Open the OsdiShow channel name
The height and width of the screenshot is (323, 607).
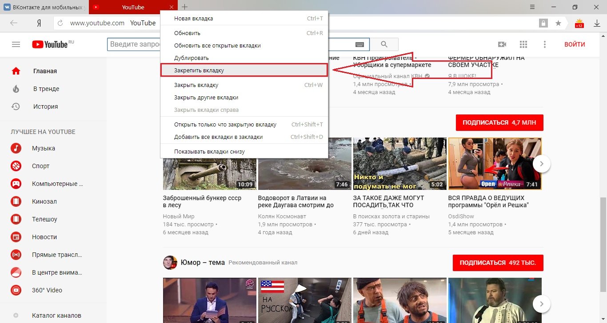coord(461,217)
